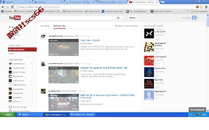
Task: Switch to the Extensions browser tab
Action: [x=48, y=2]
